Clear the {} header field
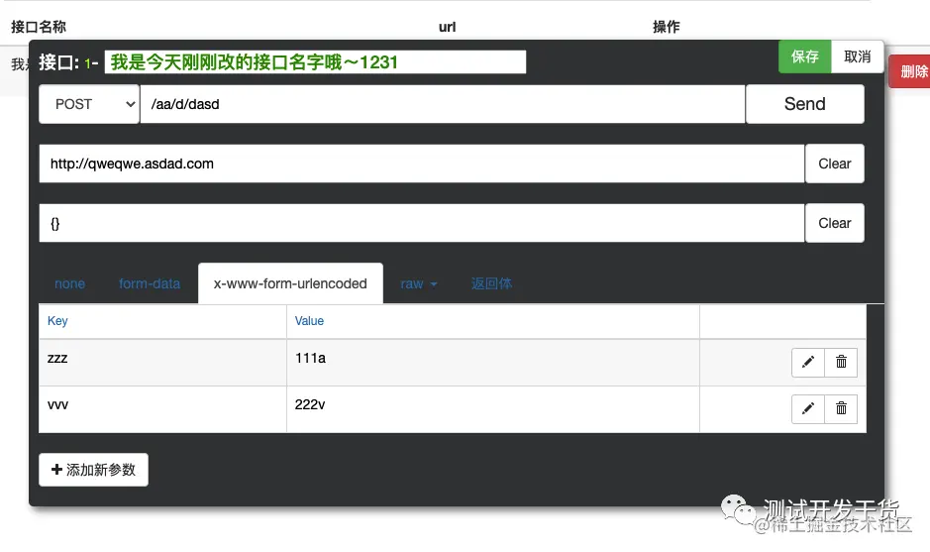 835,223
